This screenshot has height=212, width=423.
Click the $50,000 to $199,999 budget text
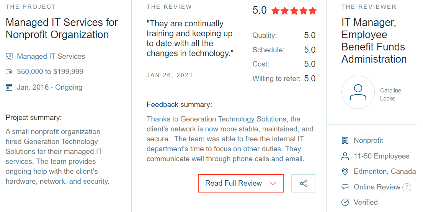(50, 72)
